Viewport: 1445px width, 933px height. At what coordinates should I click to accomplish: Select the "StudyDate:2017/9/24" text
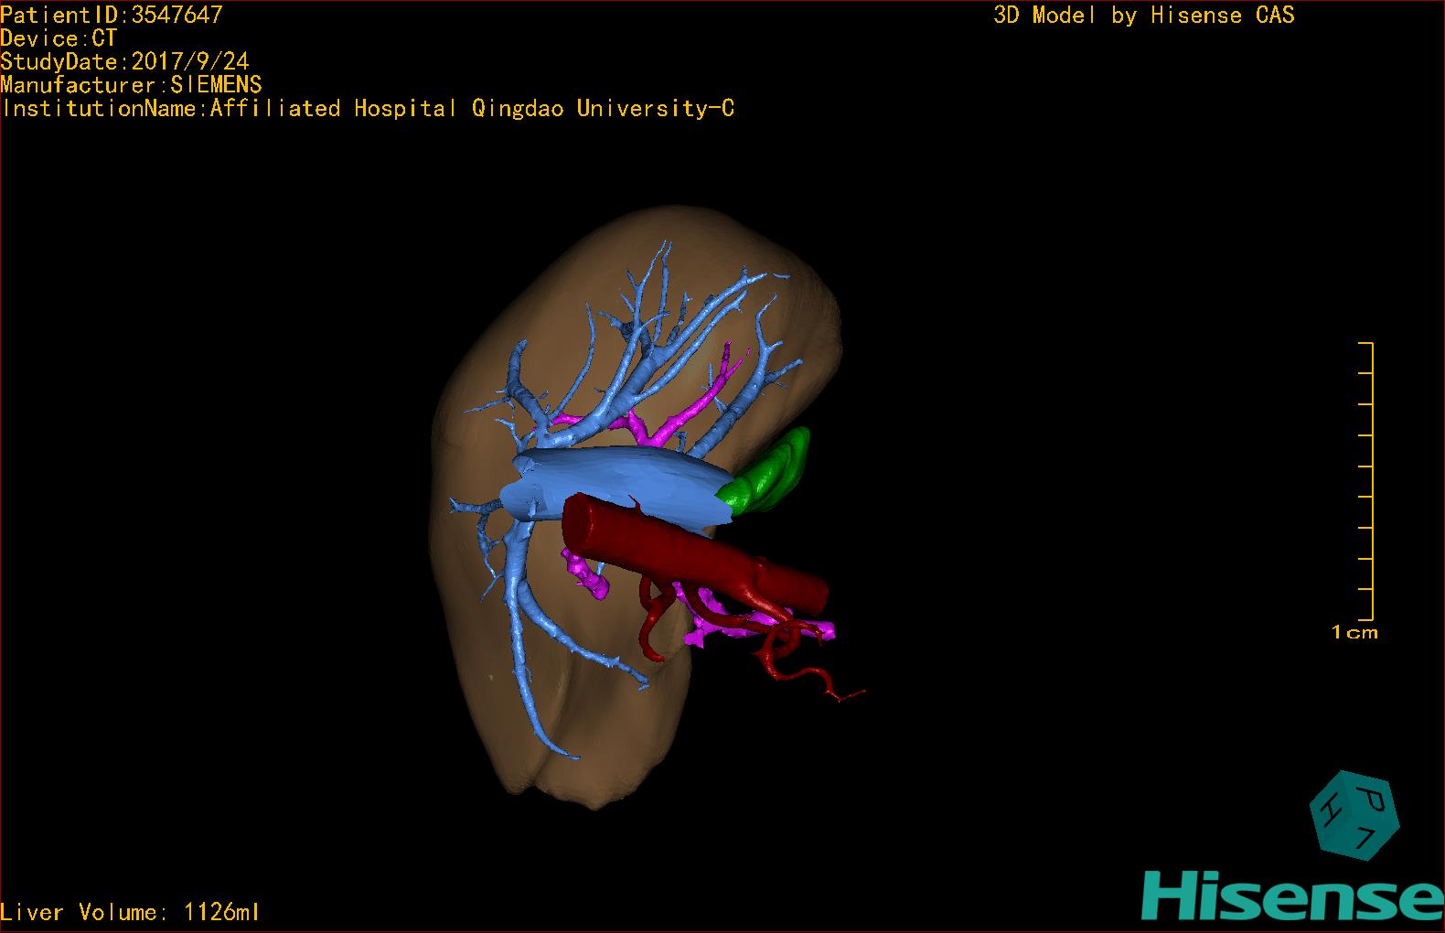pos(124,62)
